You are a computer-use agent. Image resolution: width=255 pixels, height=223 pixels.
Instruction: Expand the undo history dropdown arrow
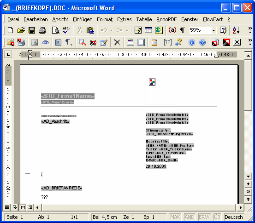point(111,30)
